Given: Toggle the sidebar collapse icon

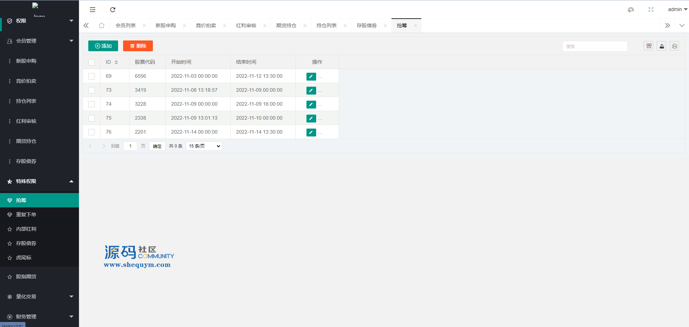Looking at the screenshot, I should 93,10.
